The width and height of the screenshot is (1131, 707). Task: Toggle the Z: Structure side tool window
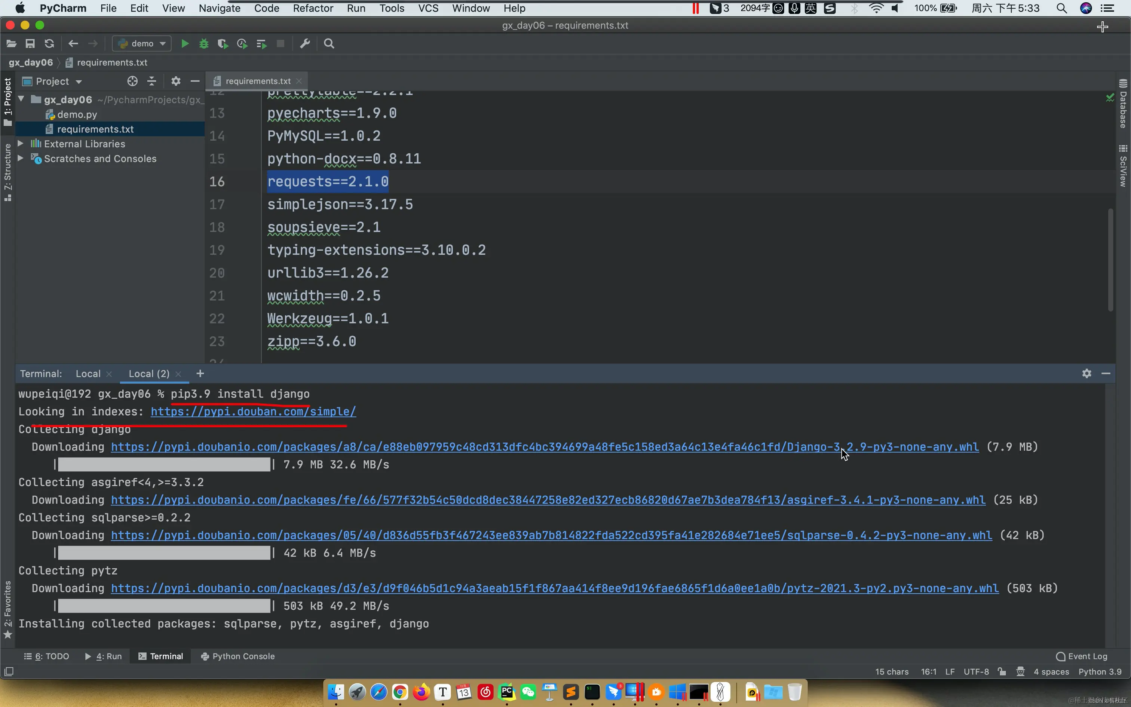tap(7, 172)
